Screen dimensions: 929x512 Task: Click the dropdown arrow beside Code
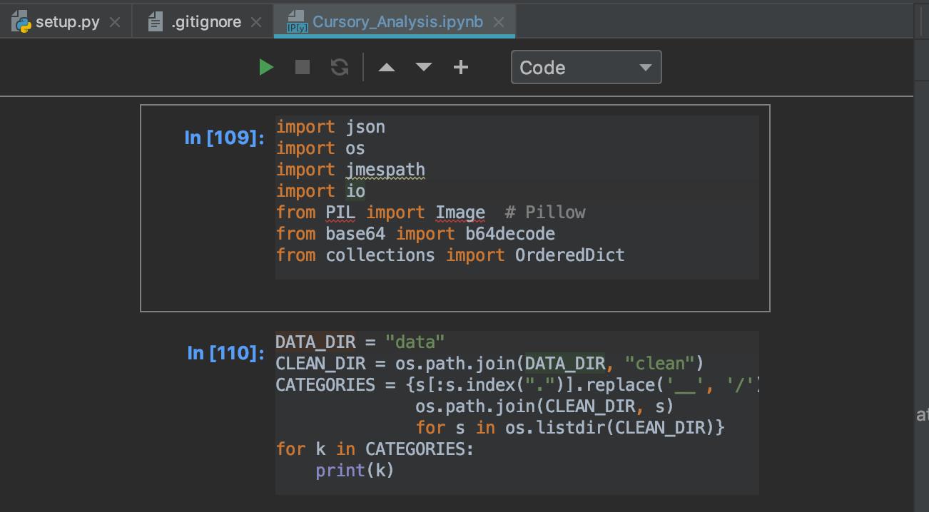(646, 68)
